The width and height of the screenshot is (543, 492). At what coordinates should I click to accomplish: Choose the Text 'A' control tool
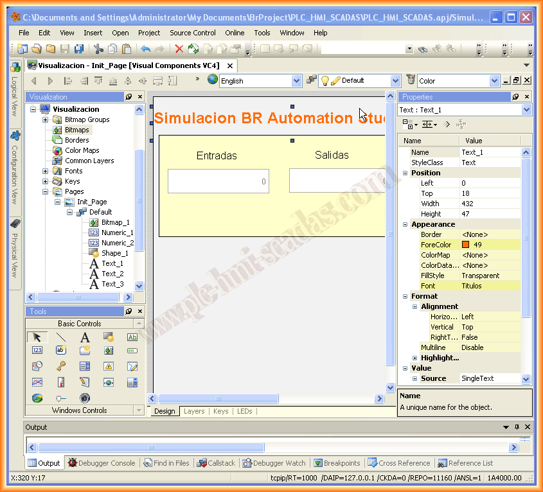click(84, 337)
